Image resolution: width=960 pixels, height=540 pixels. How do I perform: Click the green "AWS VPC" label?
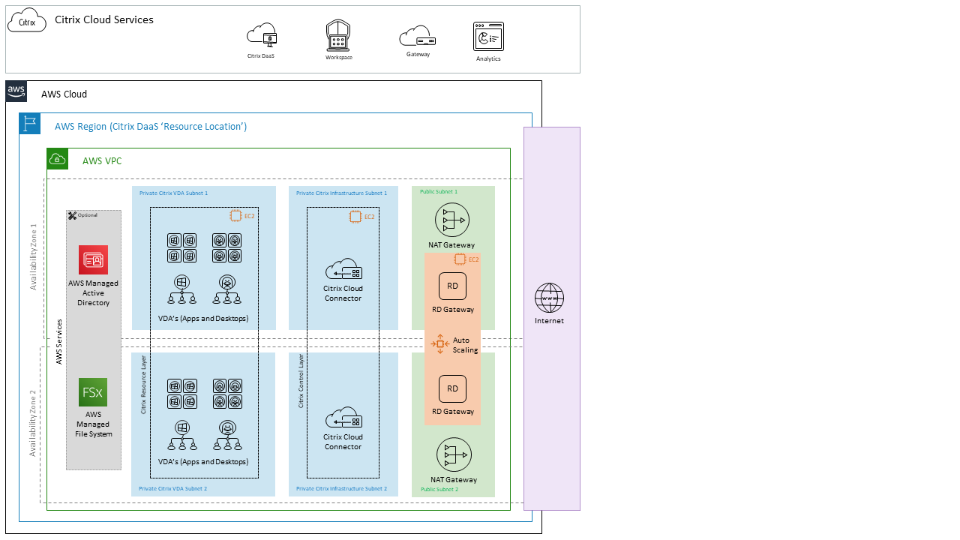[x=102, y=161]
